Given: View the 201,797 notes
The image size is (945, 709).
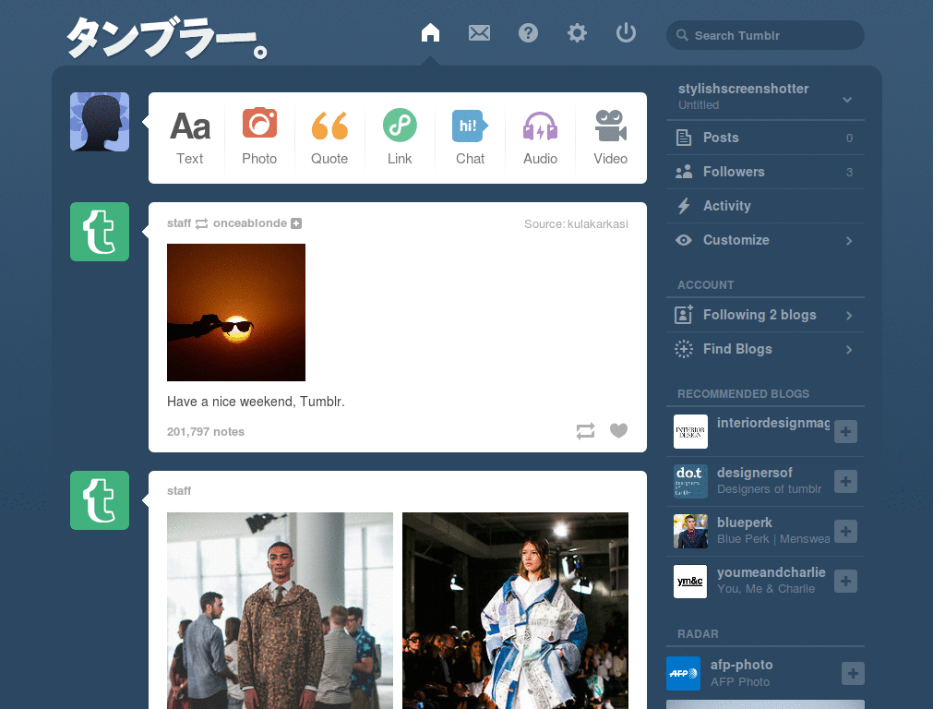Looking at the screenshot, I should click(206, 432).
